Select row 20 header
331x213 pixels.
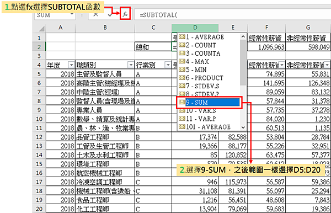39,209
